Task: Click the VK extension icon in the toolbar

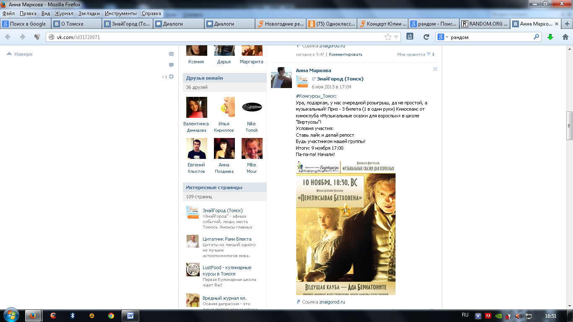Action: point(410,36)
